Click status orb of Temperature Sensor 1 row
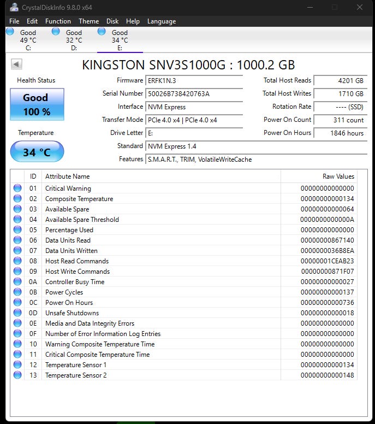Viewport: 375px width, 424px height. (x=17, y=364)
